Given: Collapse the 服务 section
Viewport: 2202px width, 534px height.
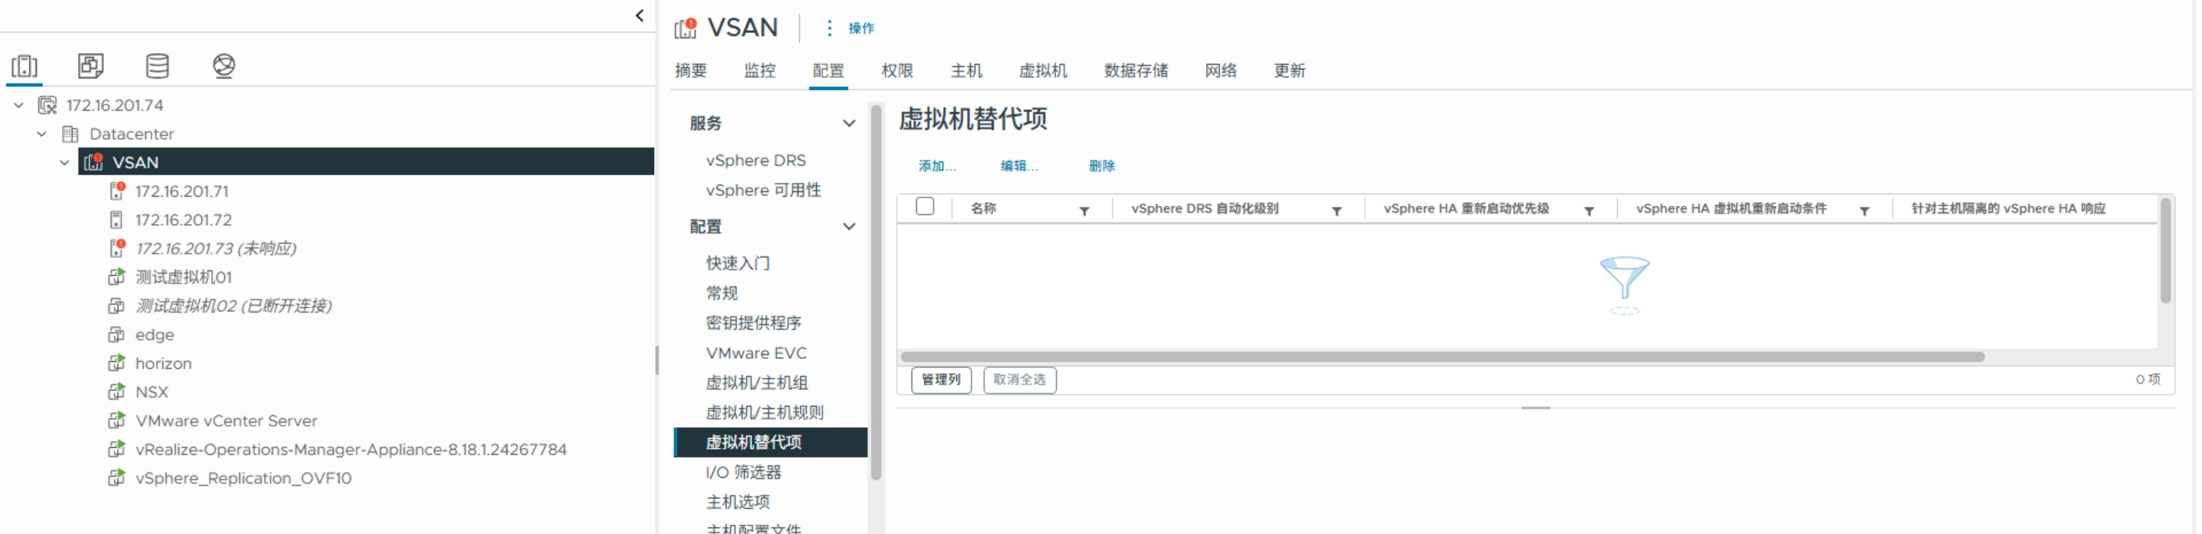Looking at the screenshot, I should 849,123.
